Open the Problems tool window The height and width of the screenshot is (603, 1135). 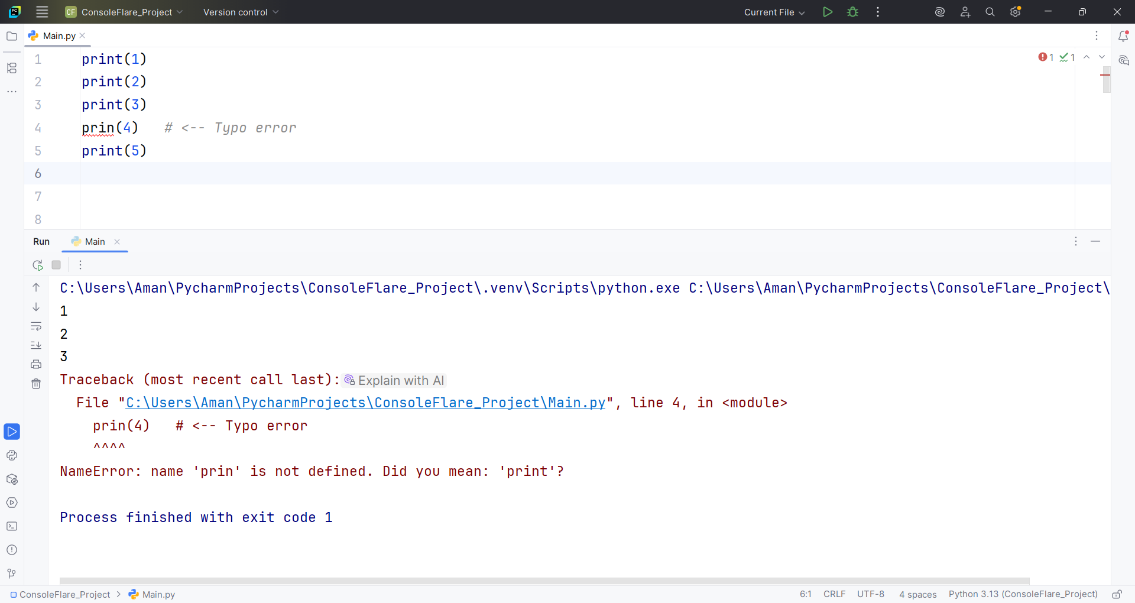(x=12, y=550)
